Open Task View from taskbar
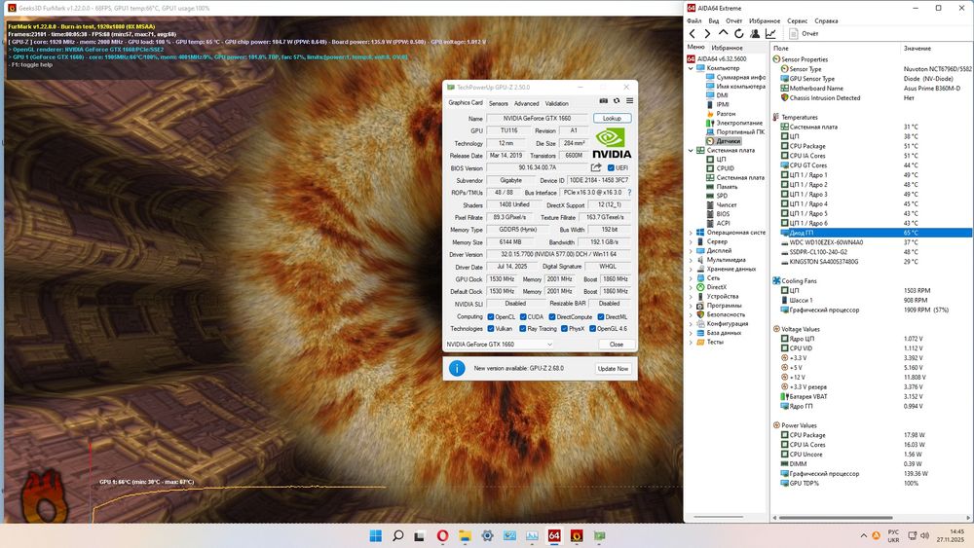Screen dimensions: 974x548 click(420, 535)
